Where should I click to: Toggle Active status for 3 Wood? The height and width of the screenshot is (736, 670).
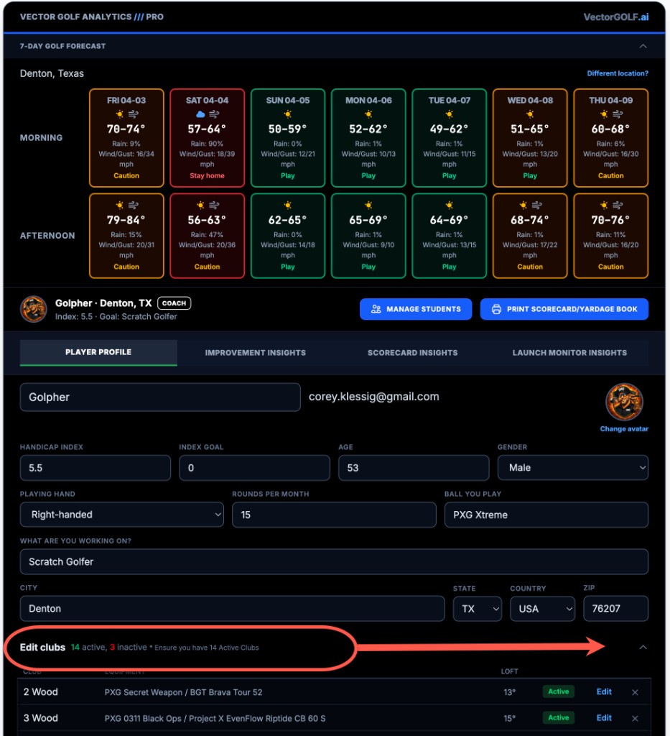pos(558,717)
